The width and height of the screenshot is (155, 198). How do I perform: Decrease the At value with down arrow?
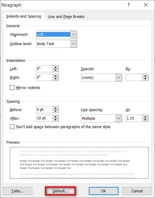(145, 120)
